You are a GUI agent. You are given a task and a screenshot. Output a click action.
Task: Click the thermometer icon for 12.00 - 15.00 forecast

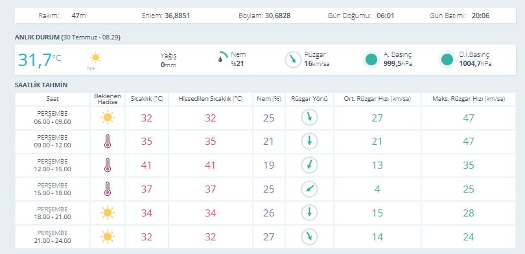click(107, 165)
